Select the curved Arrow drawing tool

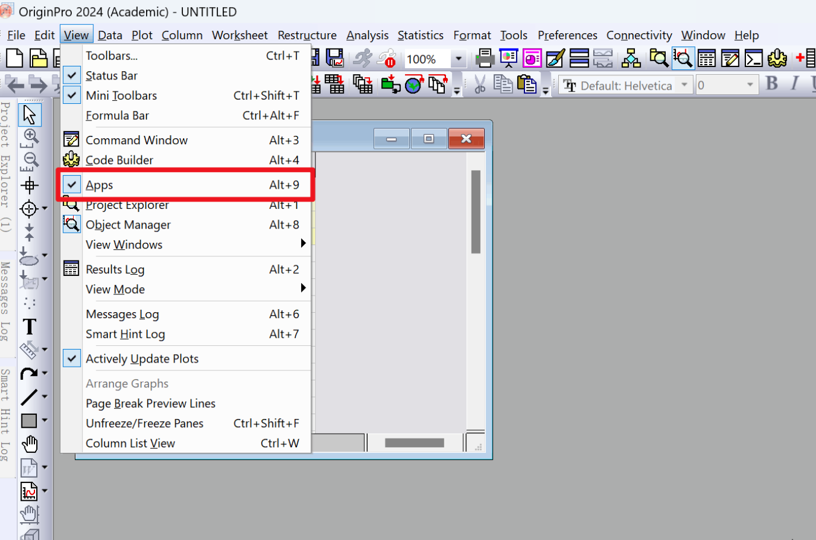[x=29, y=373]
